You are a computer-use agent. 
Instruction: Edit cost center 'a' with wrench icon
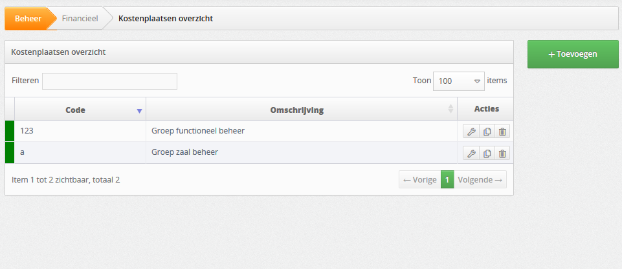coord(471,153)
